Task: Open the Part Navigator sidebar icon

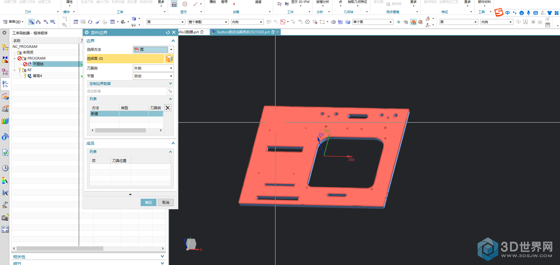Action: [5, 72]
